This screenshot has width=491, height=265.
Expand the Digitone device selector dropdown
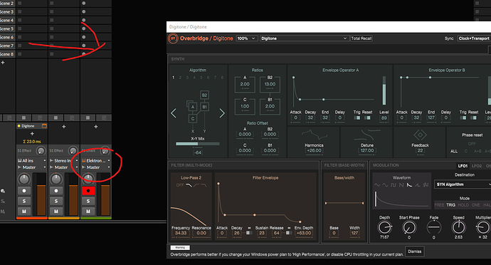pos(304,38)
